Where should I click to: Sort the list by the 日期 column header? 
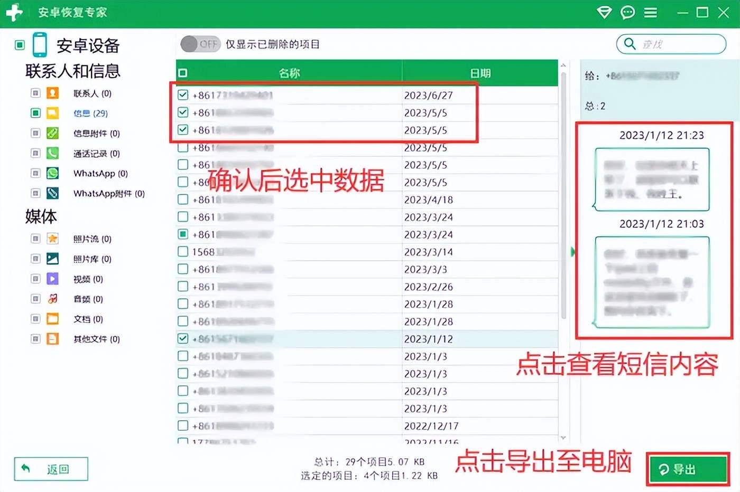479,73
